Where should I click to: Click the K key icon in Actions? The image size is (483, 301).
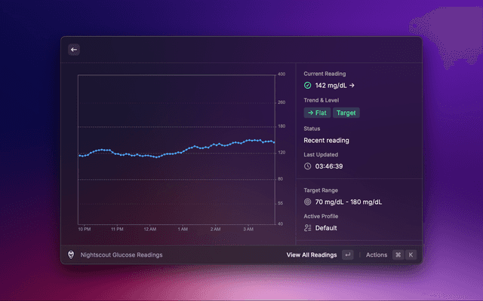[x=411, y=255]
